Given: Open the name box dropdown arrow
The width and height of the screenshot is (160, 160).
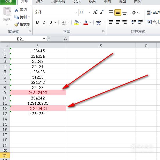Looking at the screenshot, I should point(44,39).
